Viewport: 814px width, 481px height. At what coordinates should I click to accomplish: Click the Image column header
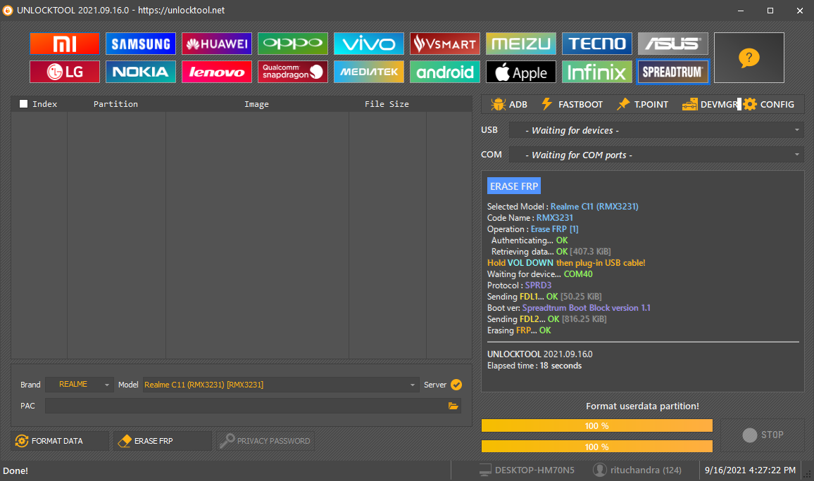click(x=256, y=103)
